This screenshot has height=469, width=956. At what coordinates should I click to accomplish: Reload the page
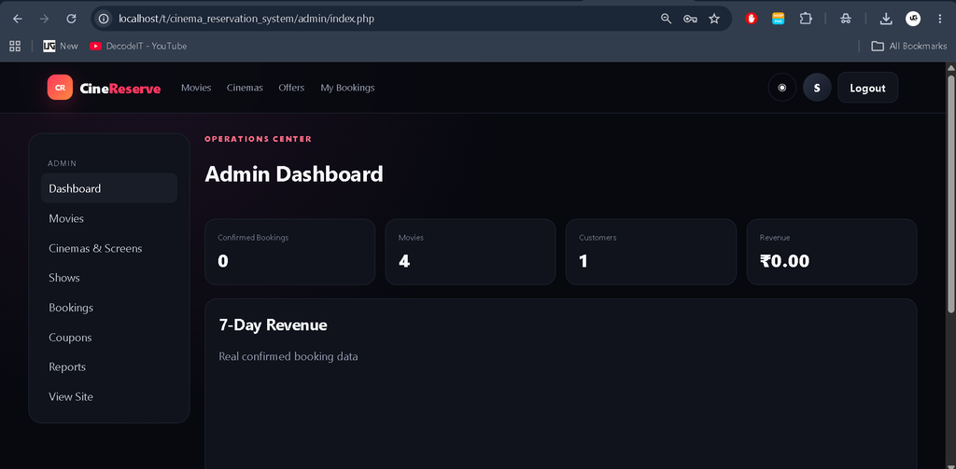pos(71,19)
